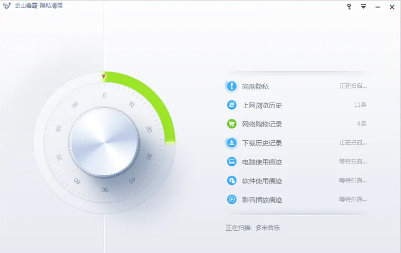Click the 上网浏览历史 browser icon
Viewport: 401px width, 253px height.
232,105
